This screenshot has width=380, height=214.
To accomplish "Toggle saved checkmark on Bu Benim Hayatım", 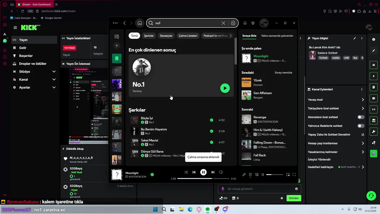I will (211, 131).
